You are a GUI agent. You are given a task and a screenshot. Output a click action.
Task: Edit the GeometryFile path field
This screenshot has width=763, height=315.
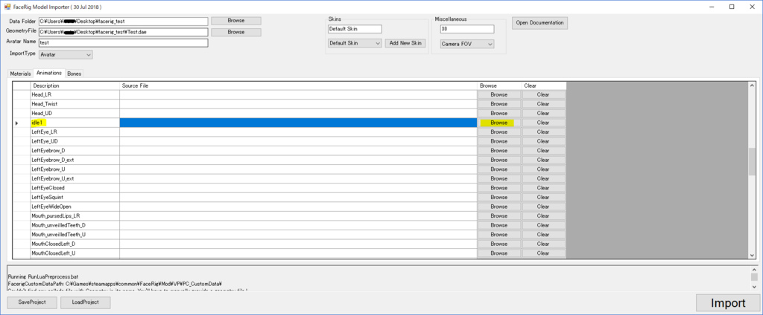tap(123, 32)
